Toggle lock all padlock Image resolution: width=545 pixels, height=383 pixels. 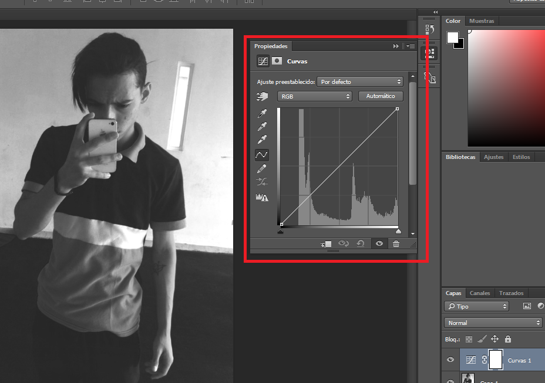click(x=508, y=339)
